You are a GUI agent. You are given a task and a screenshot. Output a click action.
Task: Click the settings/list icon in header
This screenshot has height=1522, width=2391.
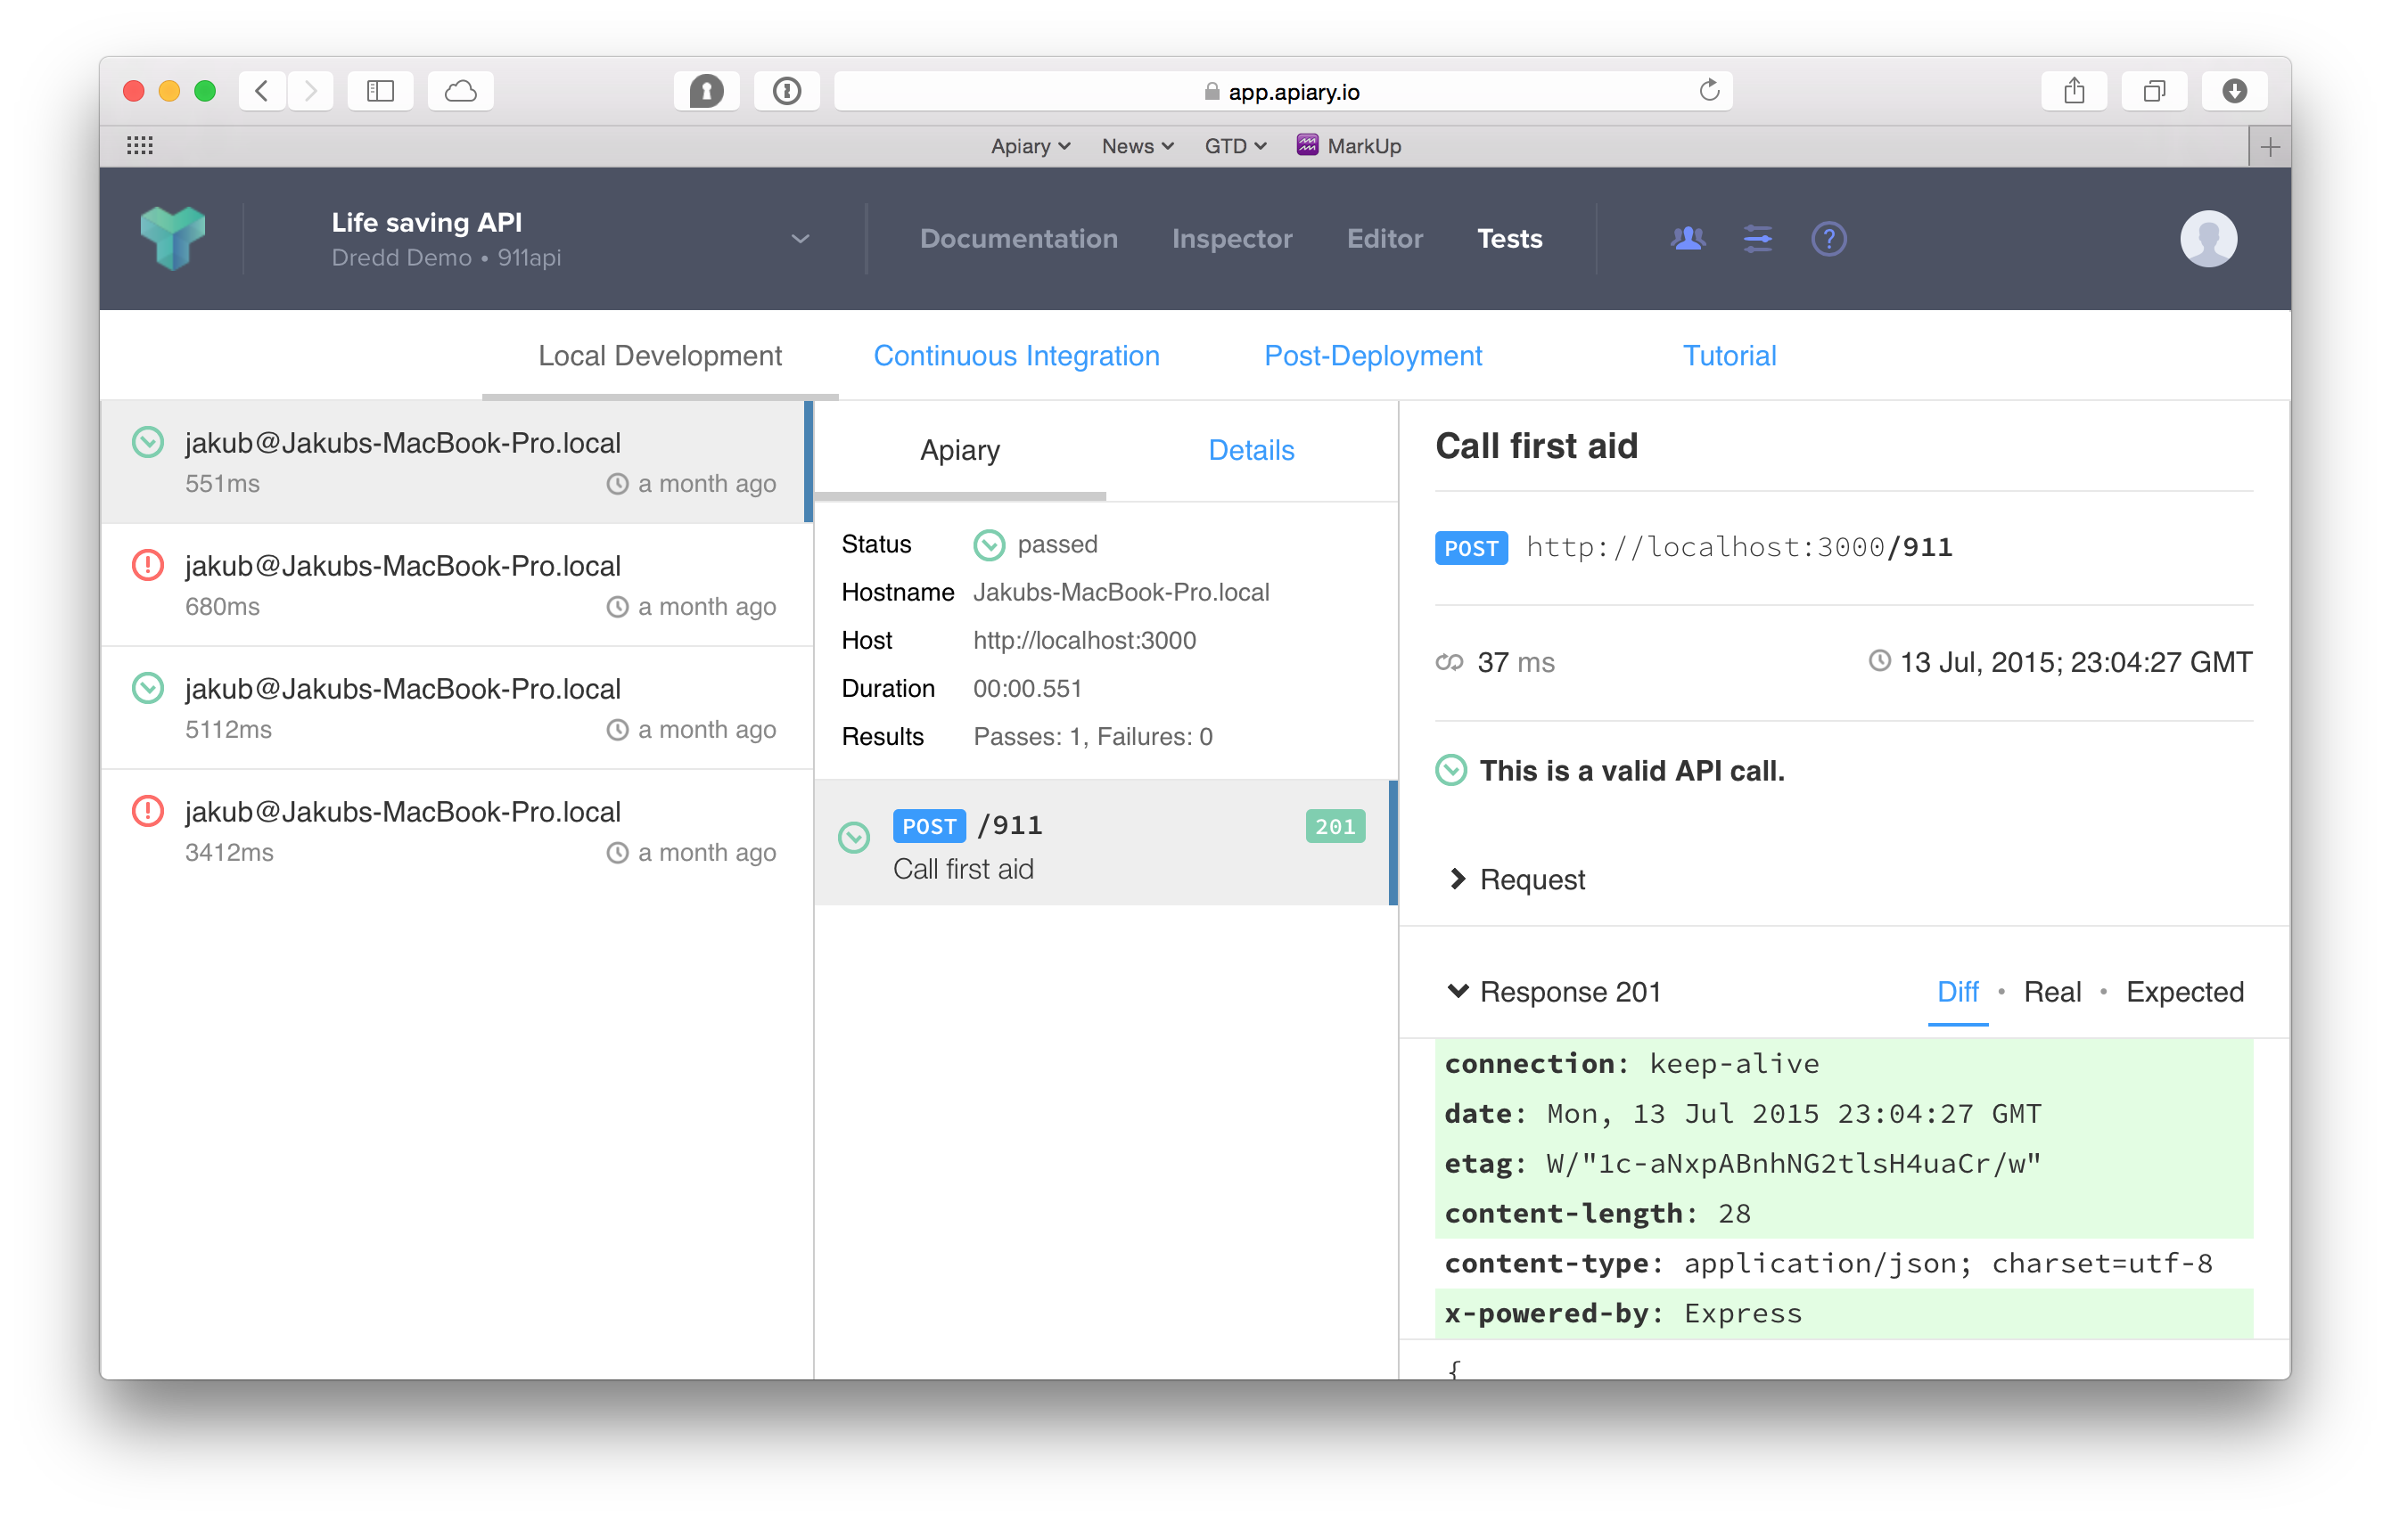tap(1754, 239)
